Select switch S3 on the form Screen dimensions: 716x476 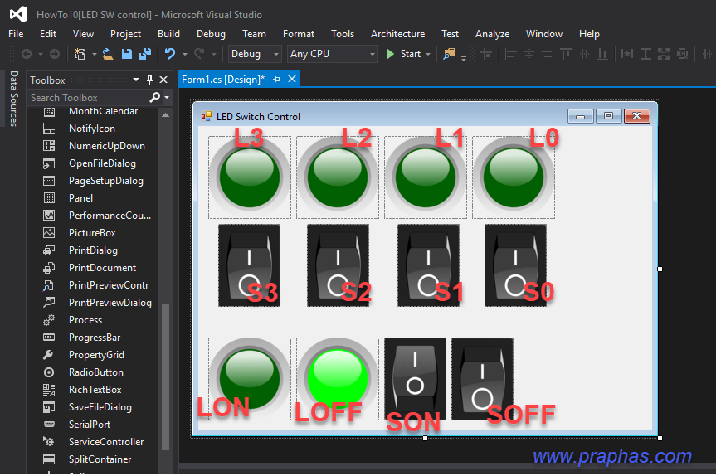pyautogui.click(x=250, y=265)
